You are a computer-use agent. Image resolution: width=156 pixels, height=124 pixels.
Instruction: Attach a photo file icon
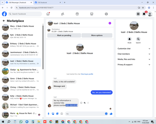[x=53, y=114]
